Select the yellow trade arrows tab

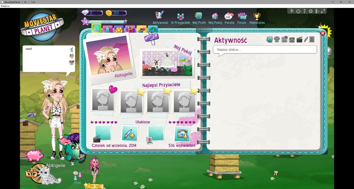click(x=141, y=29)
